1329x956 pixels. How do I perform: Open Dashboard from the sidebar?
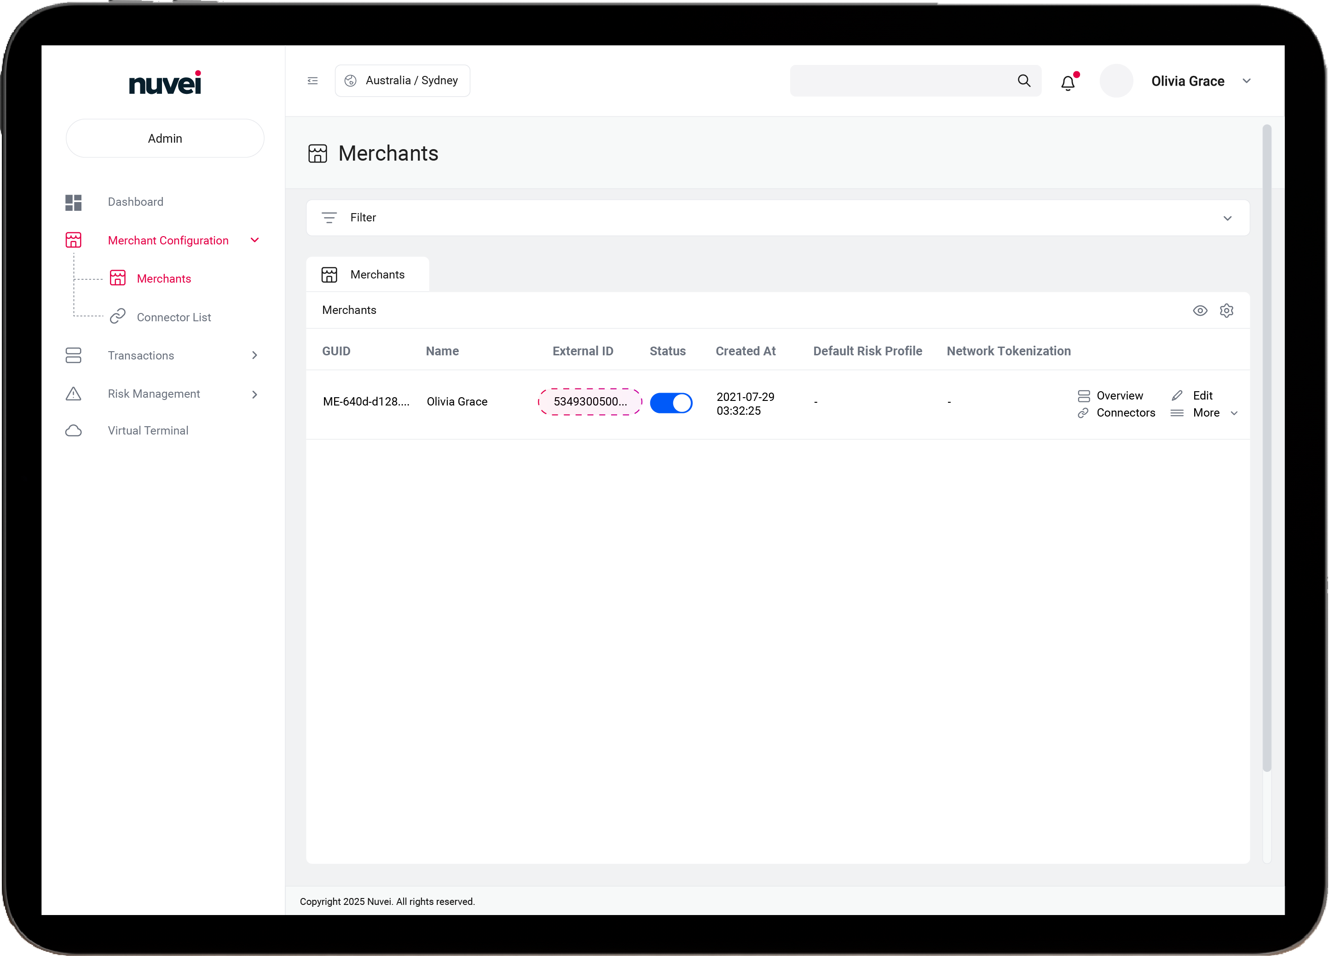coord(135,202)
